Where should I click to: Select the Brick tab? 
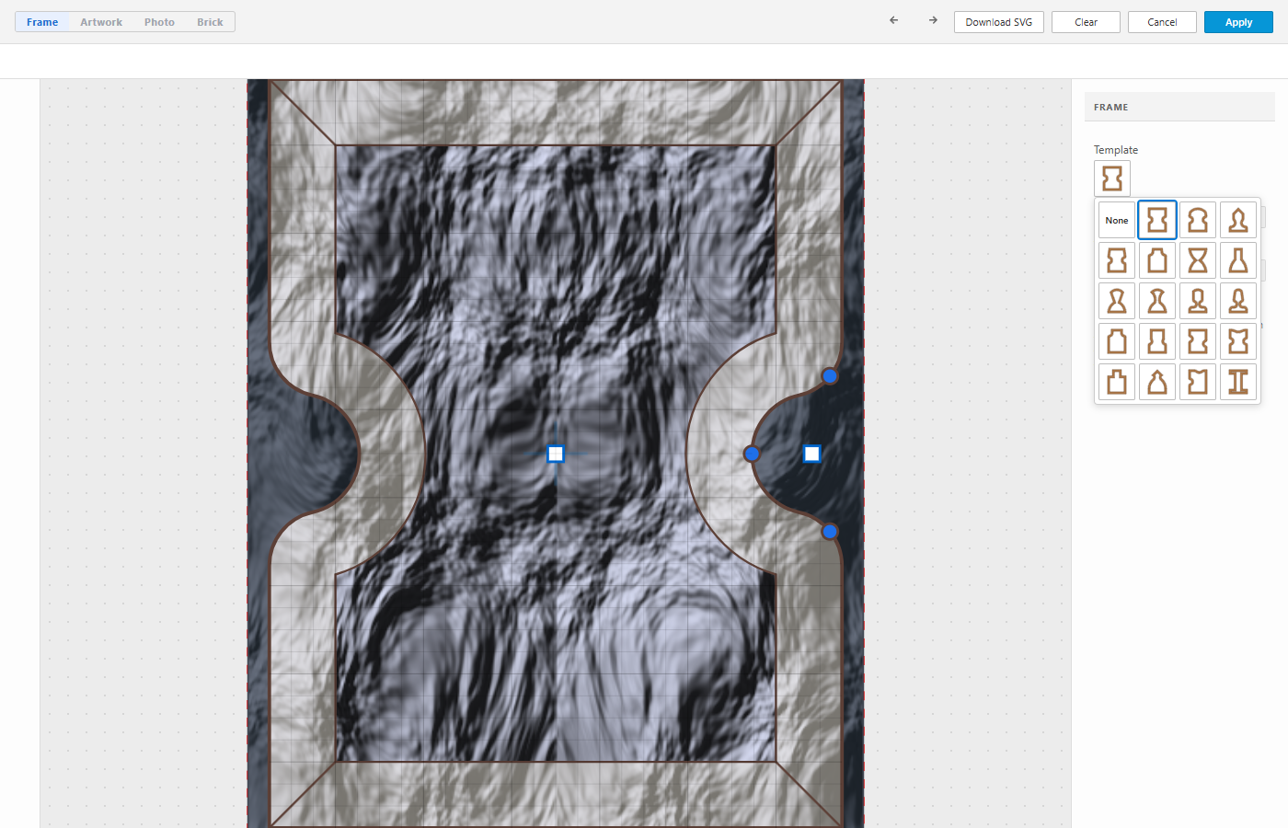click(210, 22)
